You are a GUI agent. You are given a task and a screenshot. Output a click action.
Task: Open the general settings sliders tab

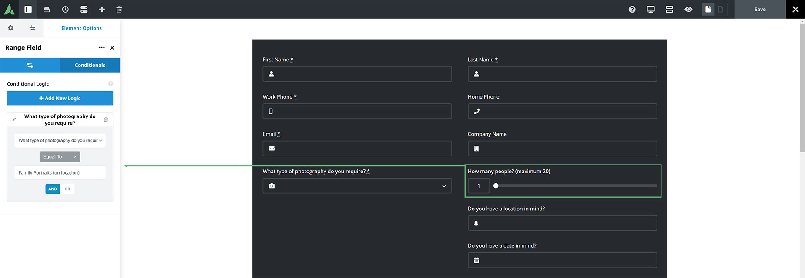30,65
